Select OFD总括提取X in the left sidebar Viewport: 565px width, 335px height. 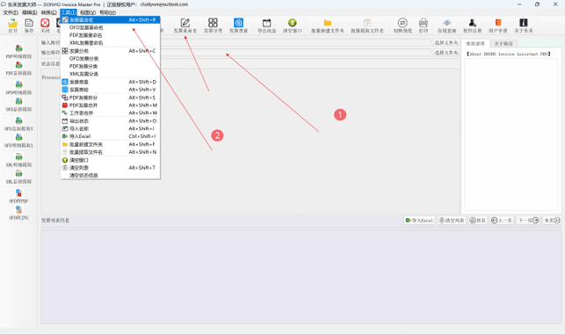coord(18,124)
